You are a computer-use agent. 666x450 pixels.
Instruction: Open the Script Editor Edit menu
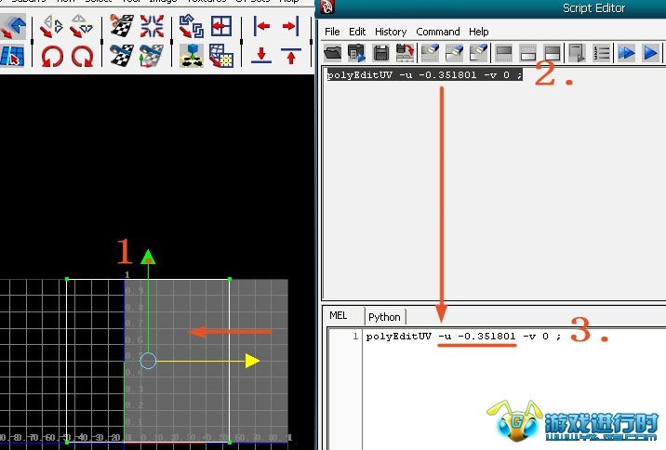(357, 32)
